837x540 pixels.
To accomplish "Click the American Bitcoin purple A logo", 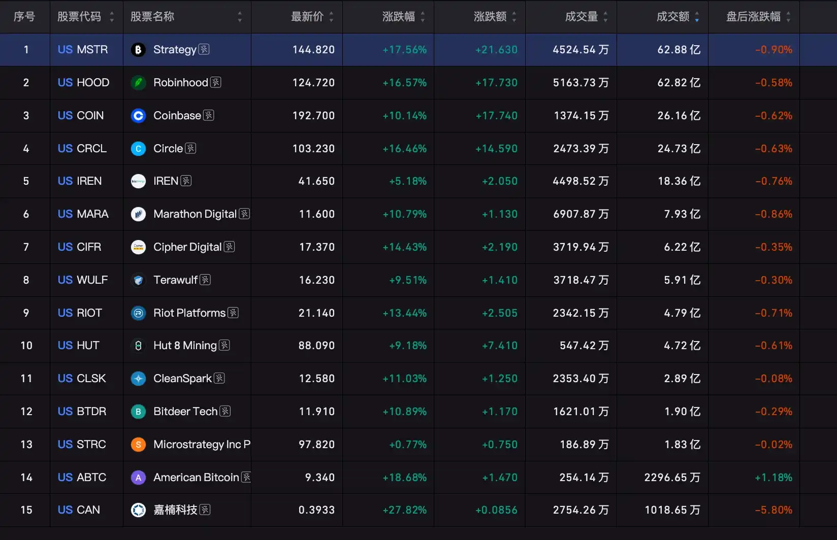I will (138, 478).
